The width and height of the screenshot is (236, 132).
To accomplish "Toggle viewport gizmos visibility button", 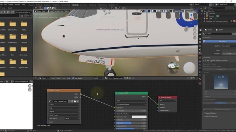I will 147,11.
